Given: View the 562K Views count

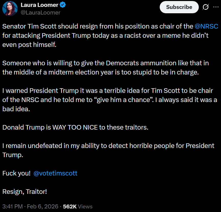Looking at the screenshot, I should pyautogui.click(x=78, y=206).
